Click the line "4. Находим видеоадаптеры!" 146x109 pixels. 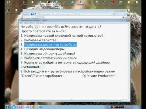(43, 49)
